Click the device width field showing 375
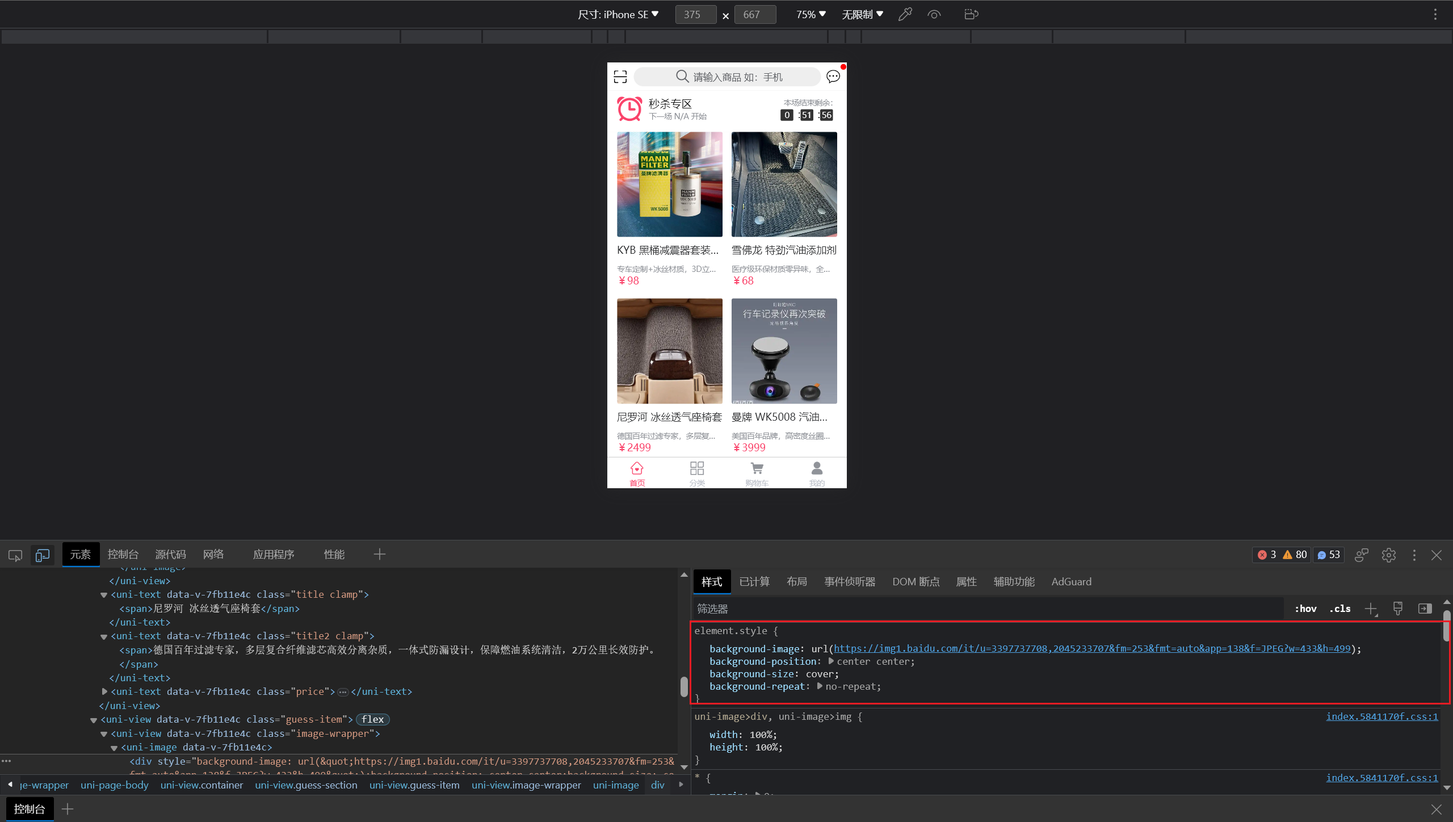Screen dimensions: 1453x822 click(x=696, y=15)
